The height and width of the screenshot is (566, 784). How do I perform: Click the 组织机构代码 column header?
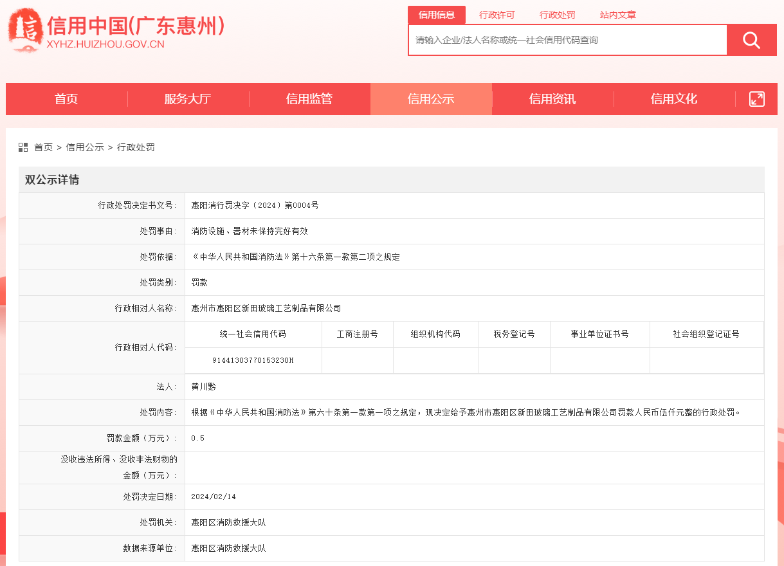435,334
